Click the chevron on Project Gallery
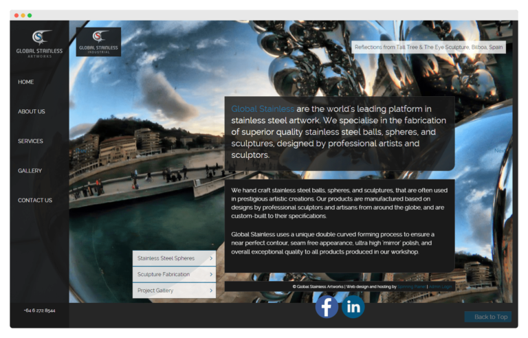The image size is (528, 338). (211, 290)
